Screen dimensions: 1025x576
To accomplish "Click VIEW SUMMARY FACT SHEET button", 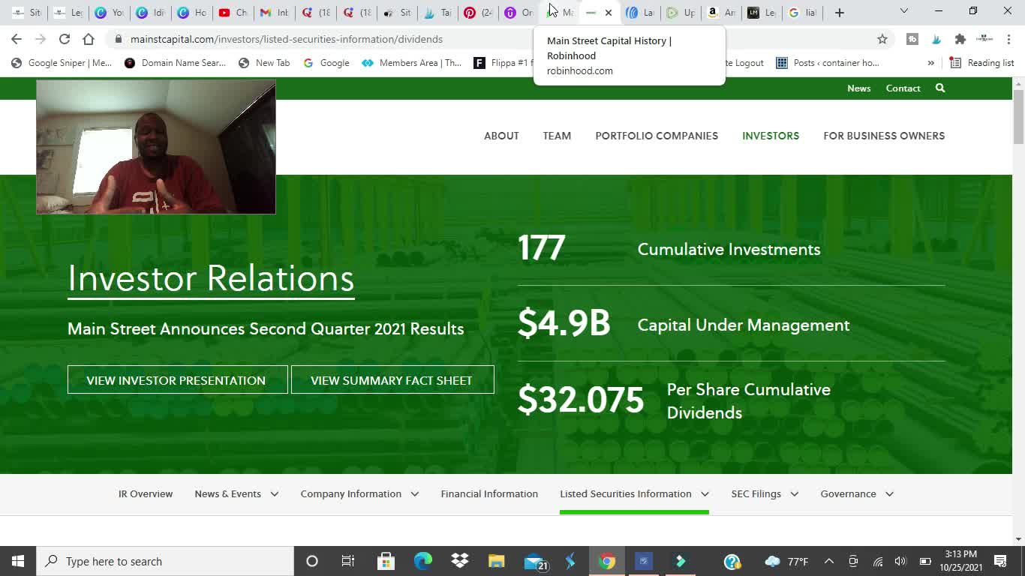I will click(392, 379).
